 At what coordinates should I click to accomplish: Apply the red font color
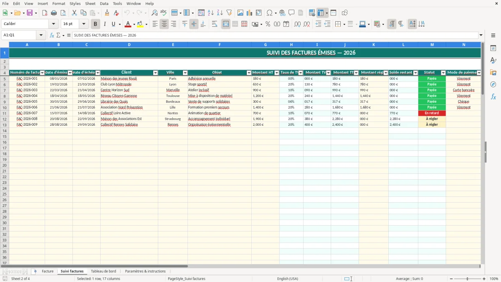point(128,24)
